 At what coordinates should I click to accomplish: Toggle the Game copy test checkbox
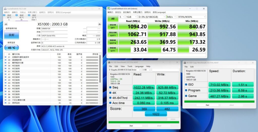point(186,96)
